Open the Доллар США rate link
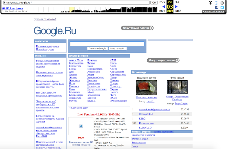The width and height of the screenshot is (227, 149). pos(146,114)
